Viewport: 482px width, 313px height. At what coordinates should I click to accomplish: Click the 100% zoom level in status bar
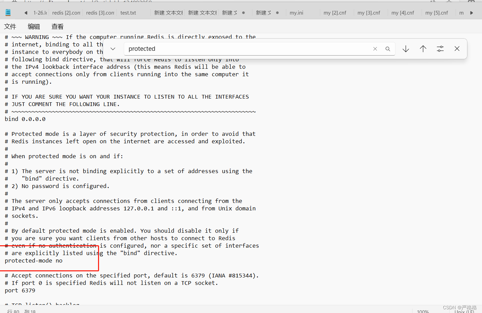(x=423, y=311)
